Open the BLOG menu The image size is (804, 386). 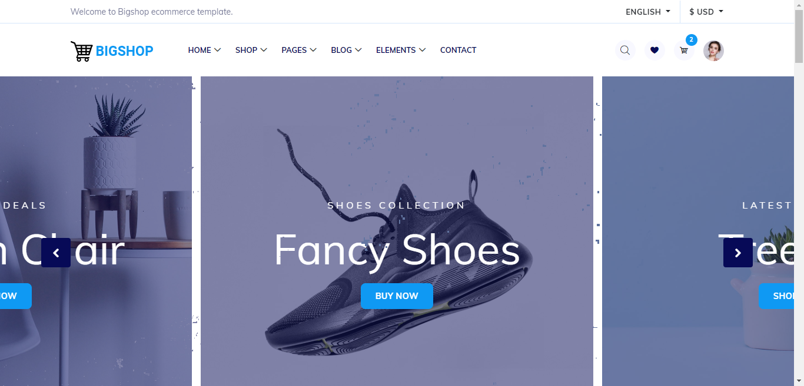pyautogui.click(x=346, y=50)
